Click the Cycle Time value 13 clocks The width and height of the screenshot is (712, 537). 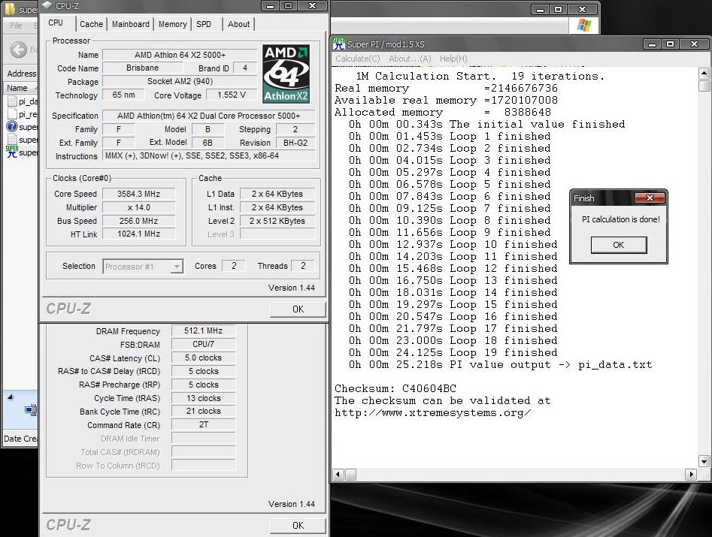click(x=203, y=398)
